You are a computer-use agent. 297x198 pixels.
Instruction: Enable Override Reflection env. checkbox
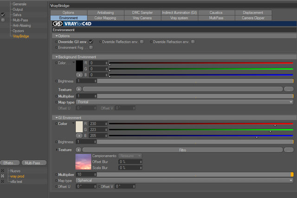click(x=142, y=42)
